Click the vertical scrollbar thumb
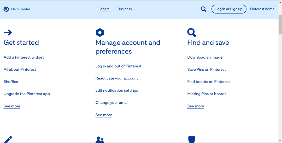Screen dimensions: 282x143 click(x=280, y=25)
